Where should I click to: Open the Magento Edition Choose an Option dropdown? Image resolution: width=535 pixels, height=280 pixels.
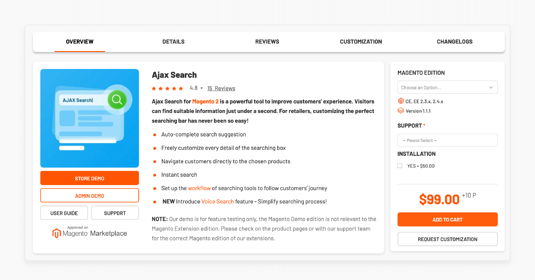click(447, 87)
